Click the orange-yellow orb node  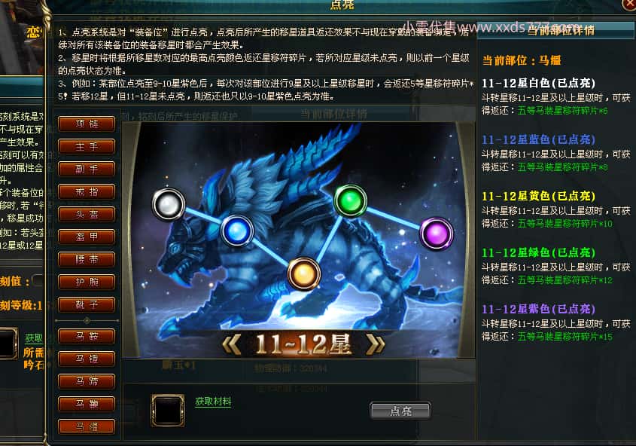[x=304, y=274]
